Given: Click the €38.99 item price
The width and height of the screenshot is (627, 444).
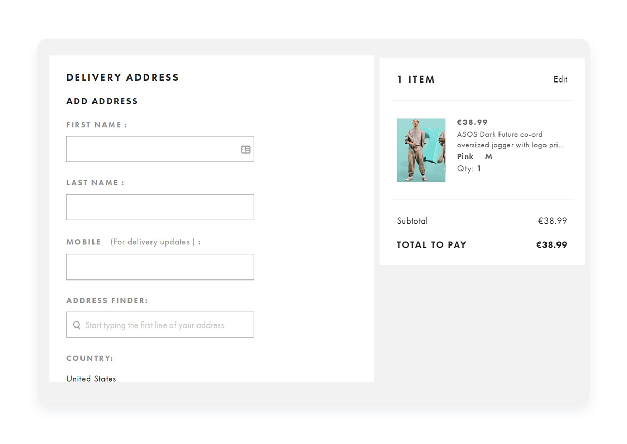Looking at the screenshot, I should (472, 122).
